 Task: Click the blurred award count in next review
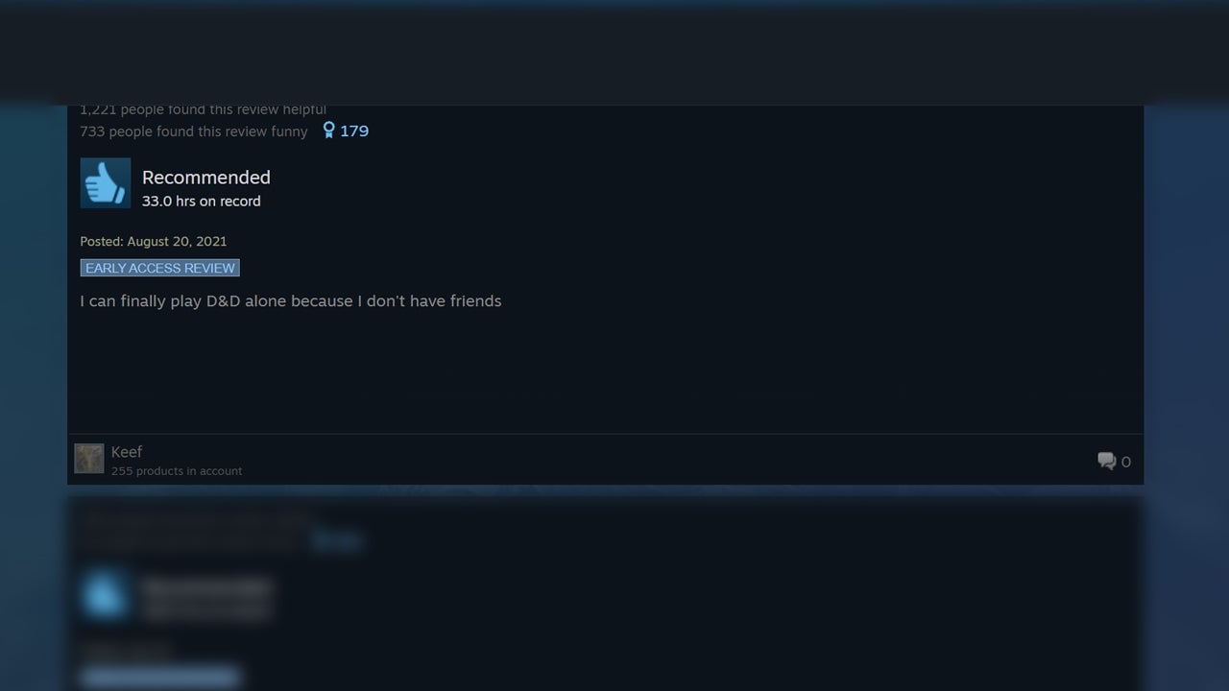pyautogui.click(x=337, y=542)
